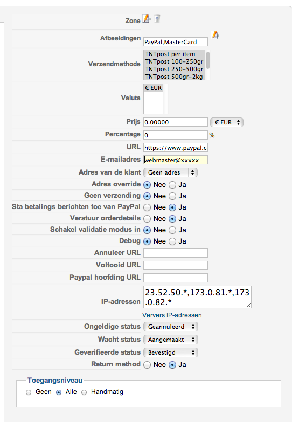Screen dimensions: 292x422
Task: Select Geen access level radio
Action: [x=29, y=392]
